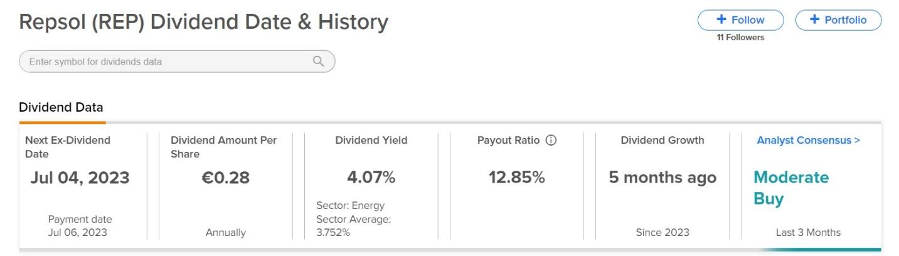899x256 pixels.
Task: Click the Moderate Buy rating
Action: click(791, 188)
